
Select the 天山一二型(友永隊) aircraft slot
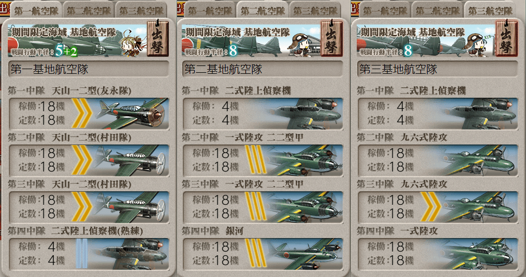tap(89, 113)
